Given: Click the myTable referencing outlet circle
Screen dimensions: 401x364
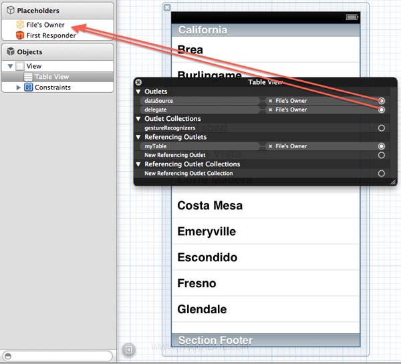Looking at the screenshot, I should click(x=382, y=146).
